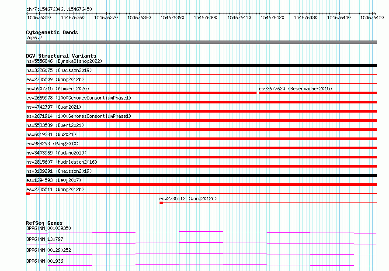Click ruler position 154676420
The height and width of the screenshot is (271, 389).
tap(272, 17)
